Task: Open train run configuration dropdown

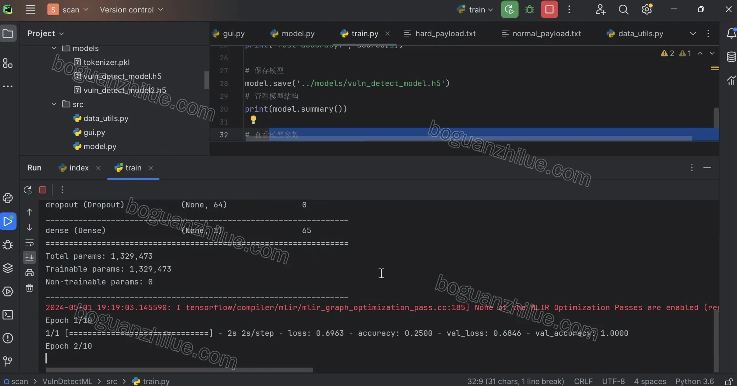Action: click(x=475, y=10)
